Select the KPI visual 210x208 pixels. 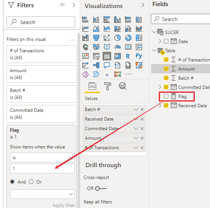point(85,56)
